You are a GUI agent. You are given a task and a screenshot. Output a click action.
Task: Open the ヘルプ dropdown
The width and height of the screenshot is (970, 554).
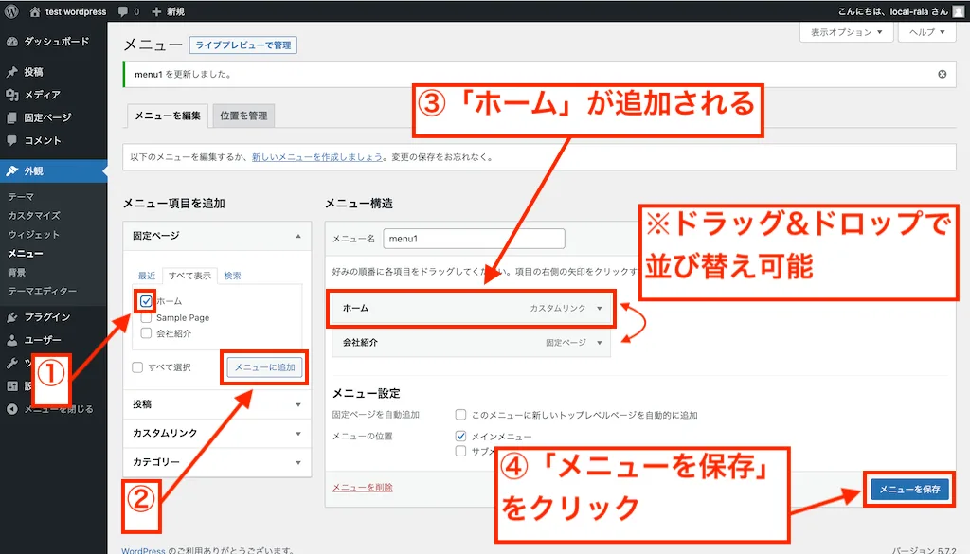coord(926,32)
